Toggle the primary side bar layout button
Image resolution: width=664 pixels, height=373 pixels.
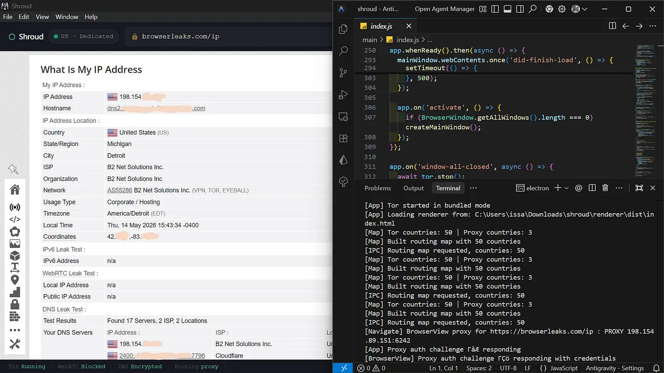(495, 9)
